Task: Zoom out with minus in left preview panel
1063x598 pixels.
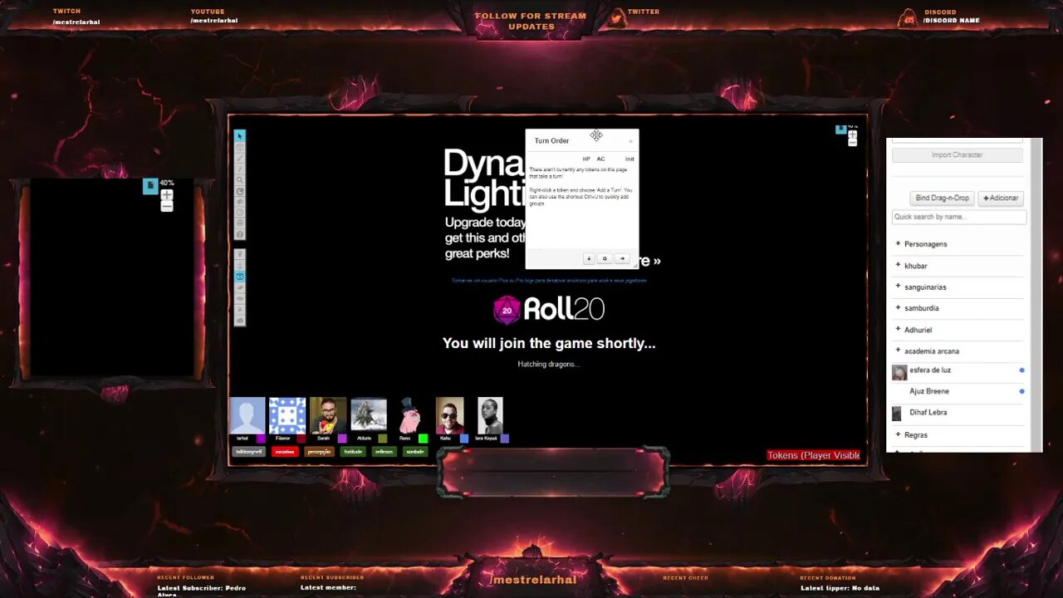Action: [x=167, y=206]
